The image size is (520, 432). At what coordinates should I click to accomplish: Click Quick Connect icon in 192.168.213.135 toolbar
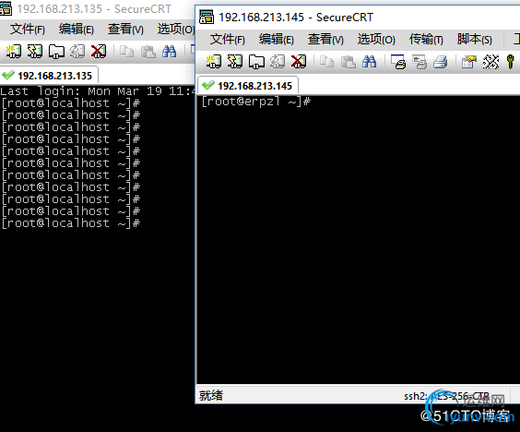[x=35, y=52]
